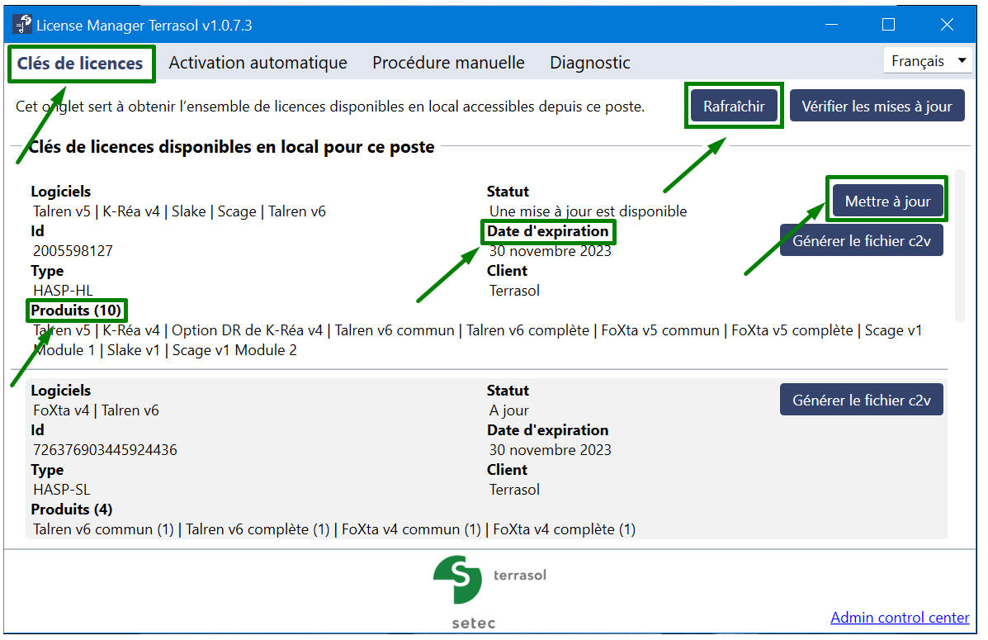
Task: Click Vérifier les mises à jour
Action: click(877, 107)
